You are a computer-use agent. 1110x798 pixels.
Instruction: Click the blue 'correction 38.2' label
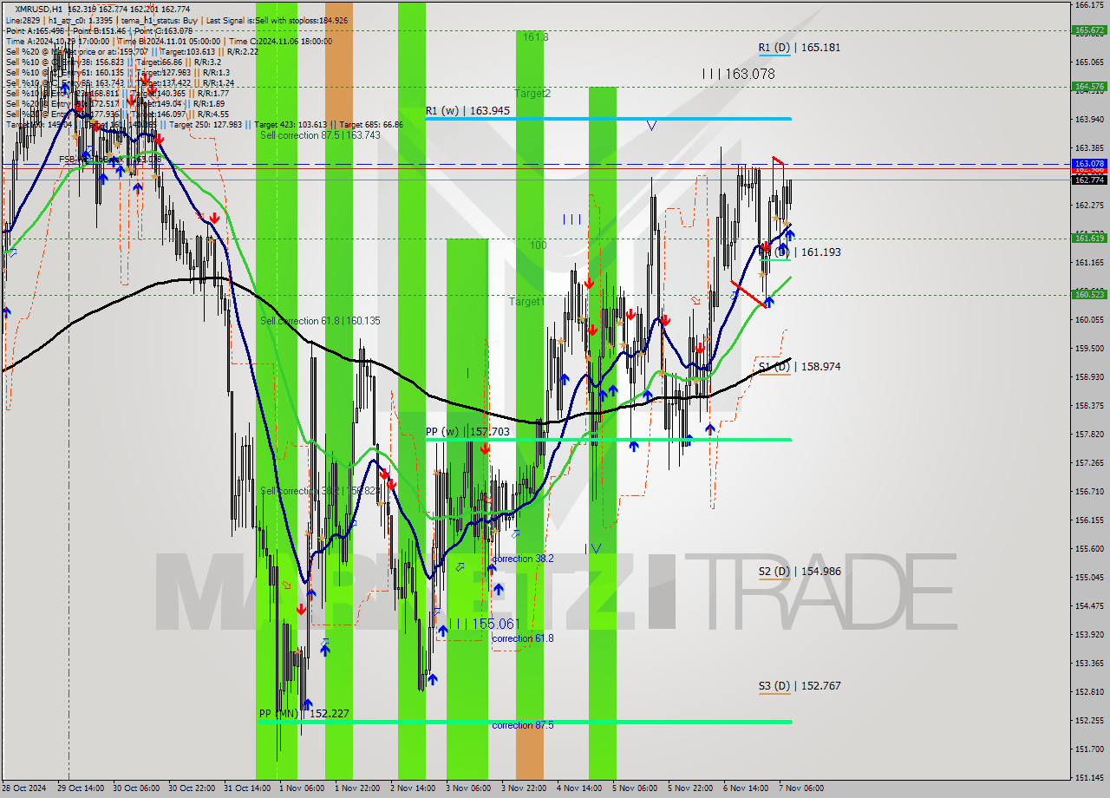pos(523,559)
